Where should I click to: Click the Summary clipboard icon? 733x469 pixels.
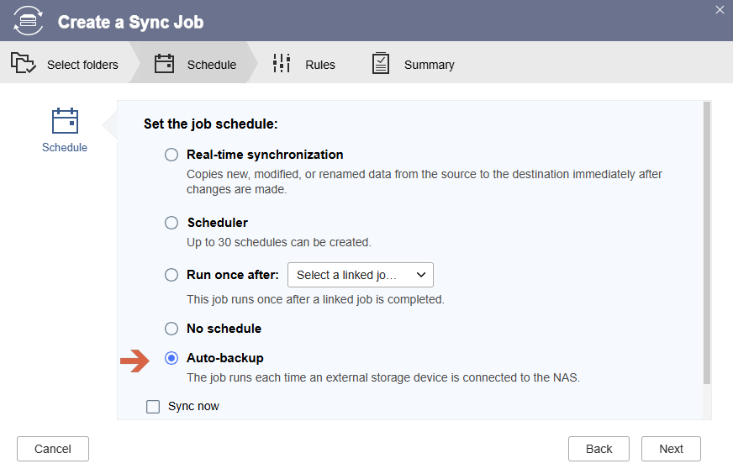click(381, 64)
